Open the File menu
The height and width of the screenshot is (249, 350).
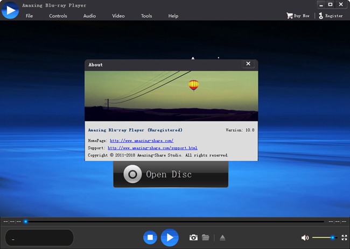pyautogui.click(x=29, y=16)
